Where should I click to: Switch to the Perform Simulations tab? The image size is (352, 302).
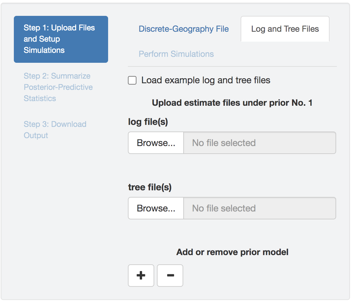click(176, 54)
